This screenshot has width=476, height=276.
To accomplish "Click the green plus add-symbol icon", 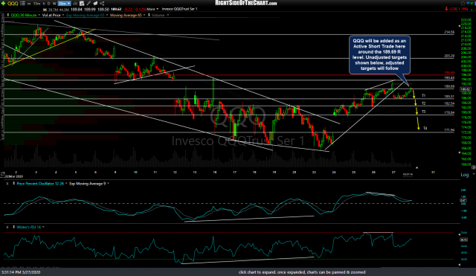I will pos(3,3).
